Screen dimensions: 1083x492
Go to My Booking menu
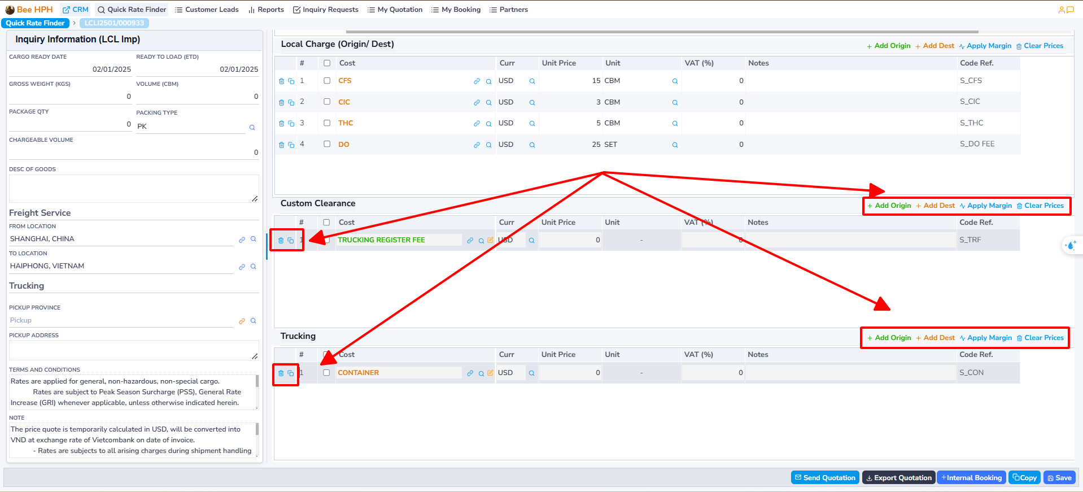coord(456,10)
